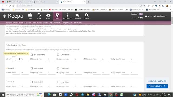Go to Product Finder submenu
The image size is (173, 97).
pos(12,23)
